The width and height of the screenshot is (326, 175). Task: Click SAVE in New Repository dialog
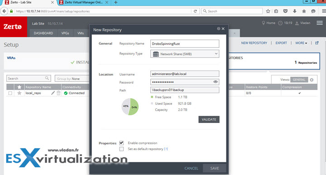pyautogui.click(x=215, y=168)
